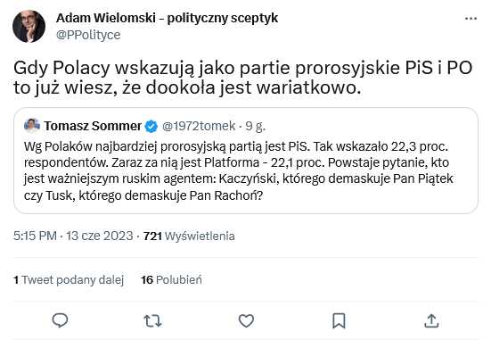Open the quoted tweet's 9 g. timestamp
This screenshot has height=340, width=491.
pyautogui.click(x=255, y=126)
